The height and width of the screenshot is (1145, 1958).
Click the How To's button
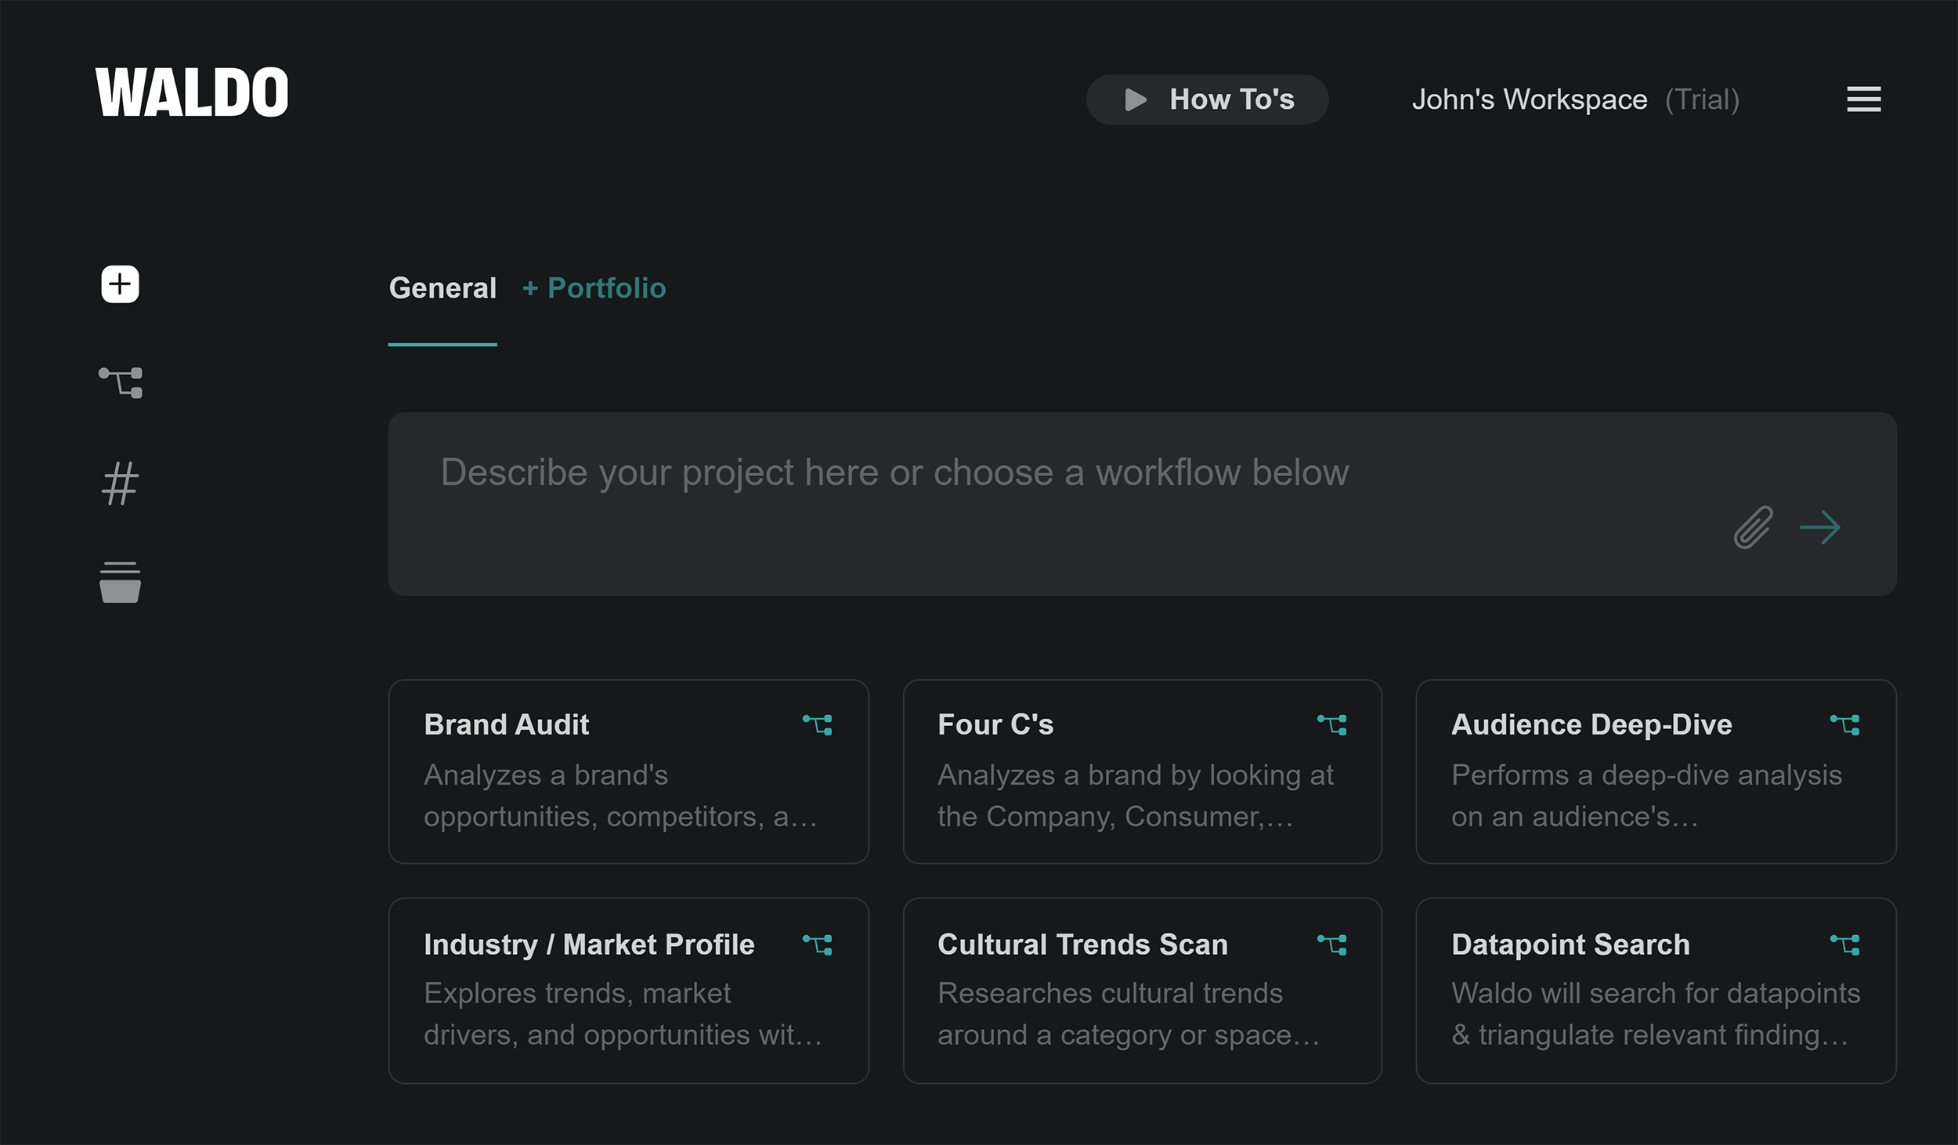click(1206, 99)
